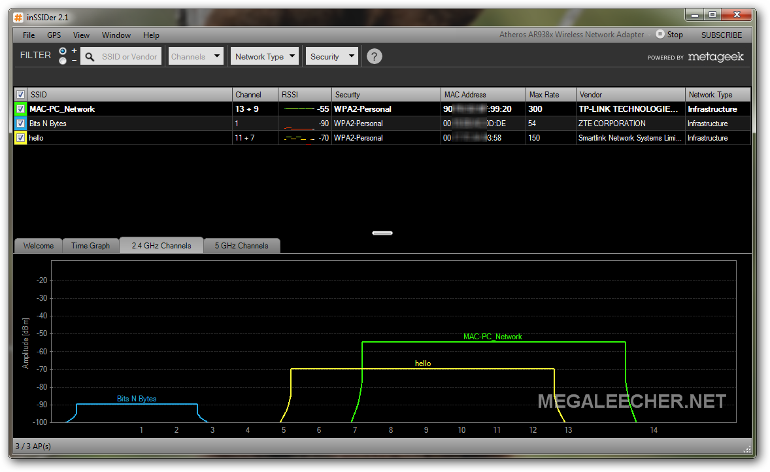Image resolution: width=770 pixels, height=472 pixels.
Task: Select the MAC-PC_Network SSID cell
Action: coord(129,109)
